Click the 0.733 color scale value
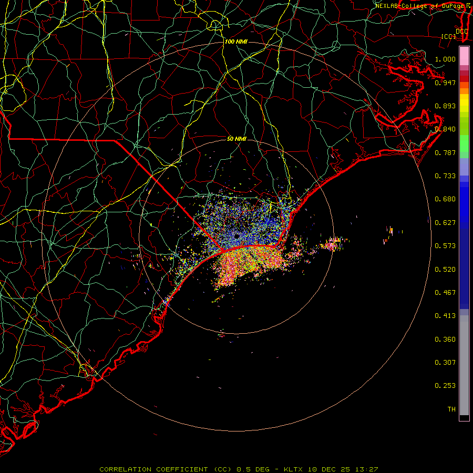Viewport: 473px width, 473px height. point(445,176)
